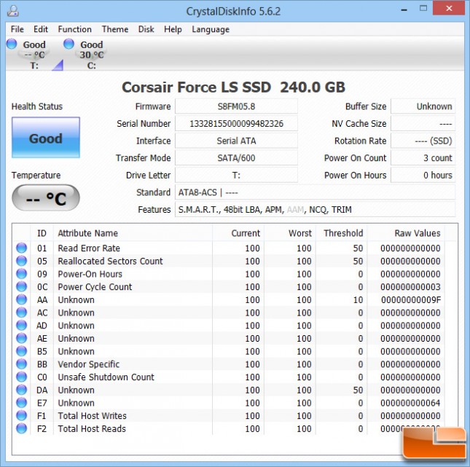
Task: Click the status orb for Power Cycle Count
Action: (x=21, y=286)
